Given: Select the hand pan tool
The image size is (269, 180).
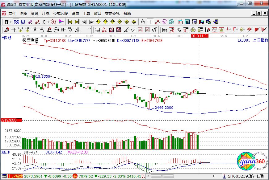Looking at the screenshot, I should point(143,22).
